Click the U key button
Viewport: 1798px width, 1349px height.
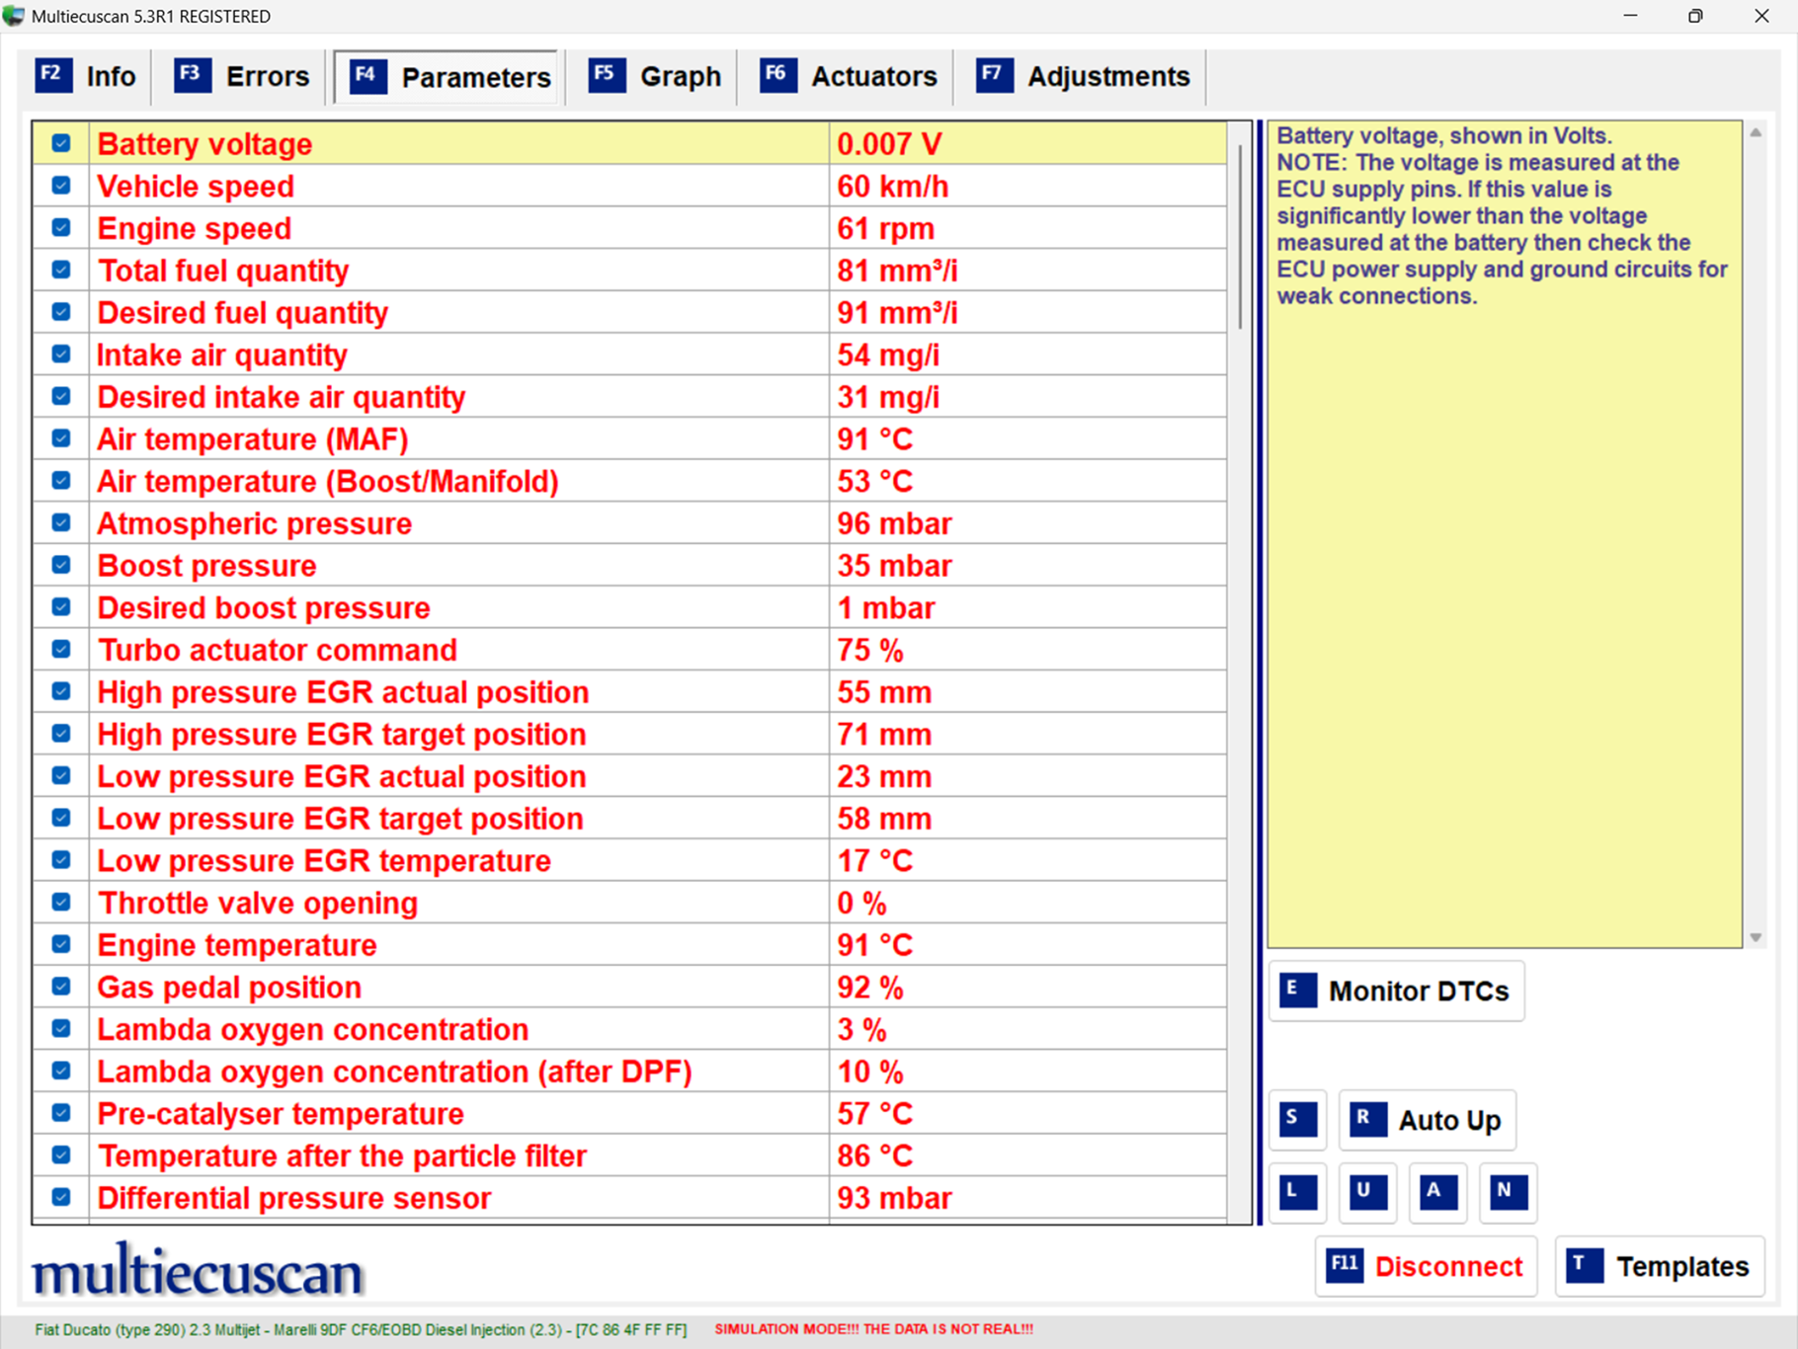tap(1367, 1192)
